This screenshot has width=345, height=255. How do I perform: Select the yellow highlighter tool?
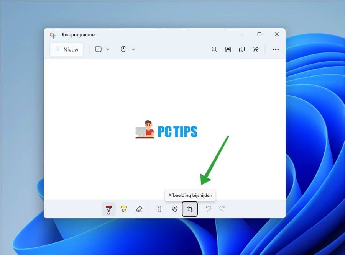pos(124,209)
